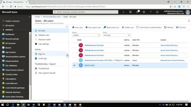The height and width of the screenshot is (107, 191).
Task: Open the feedback smiley icon
Action: (x=157, y=12)
